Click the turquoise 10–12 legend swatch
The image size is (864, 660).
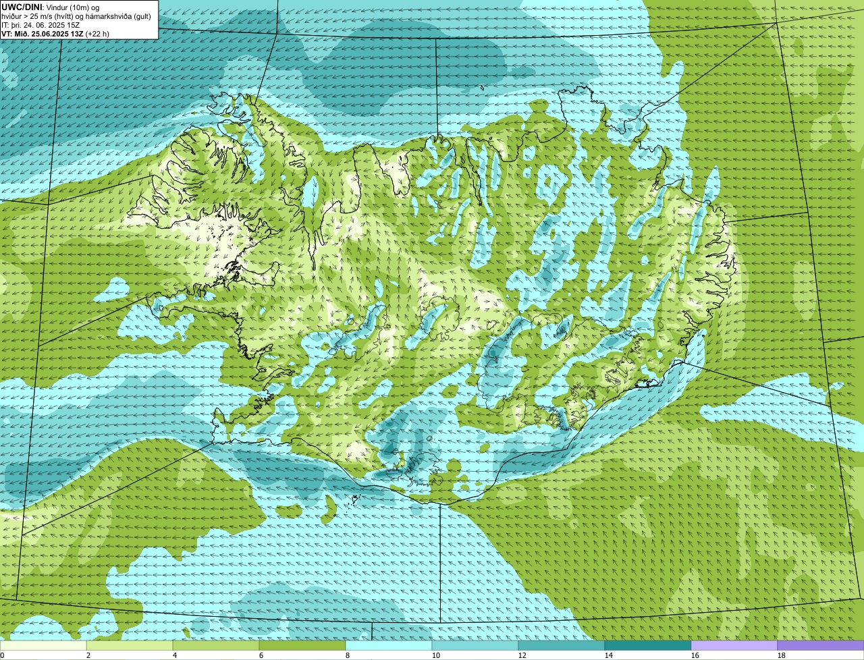click(x=475, y=646)
